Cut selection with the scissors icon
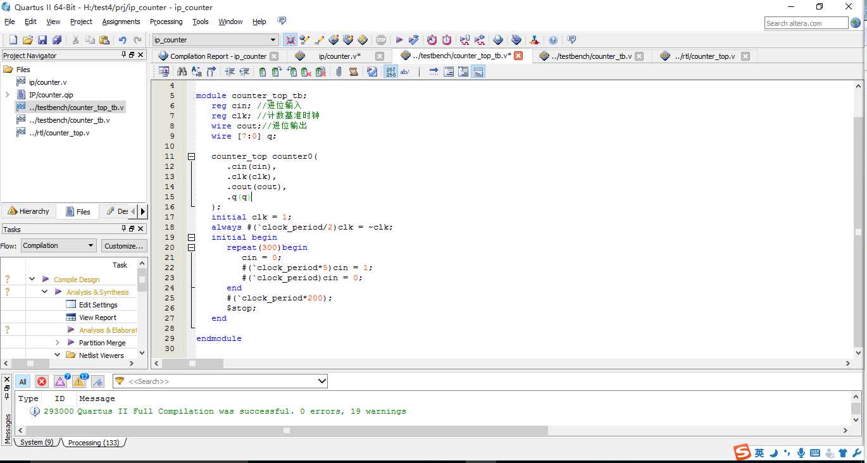867x463 pixels. tap(75, 40)
